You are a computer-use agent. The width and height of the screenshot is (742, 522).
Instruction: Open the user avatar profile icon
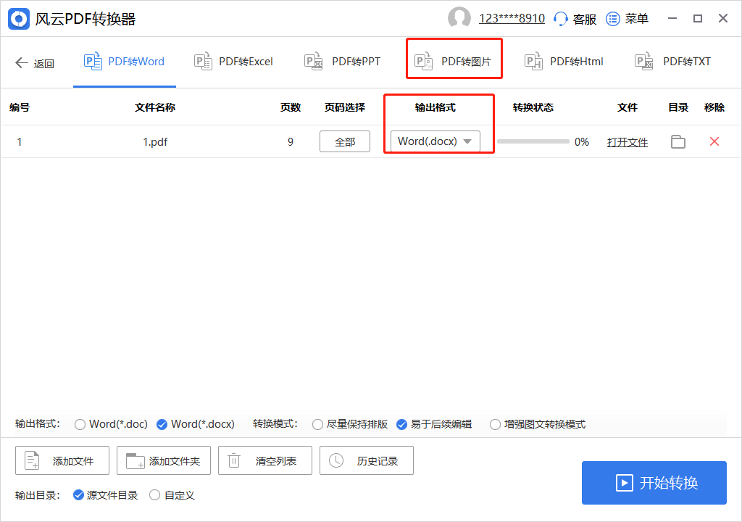click(459, 18)
